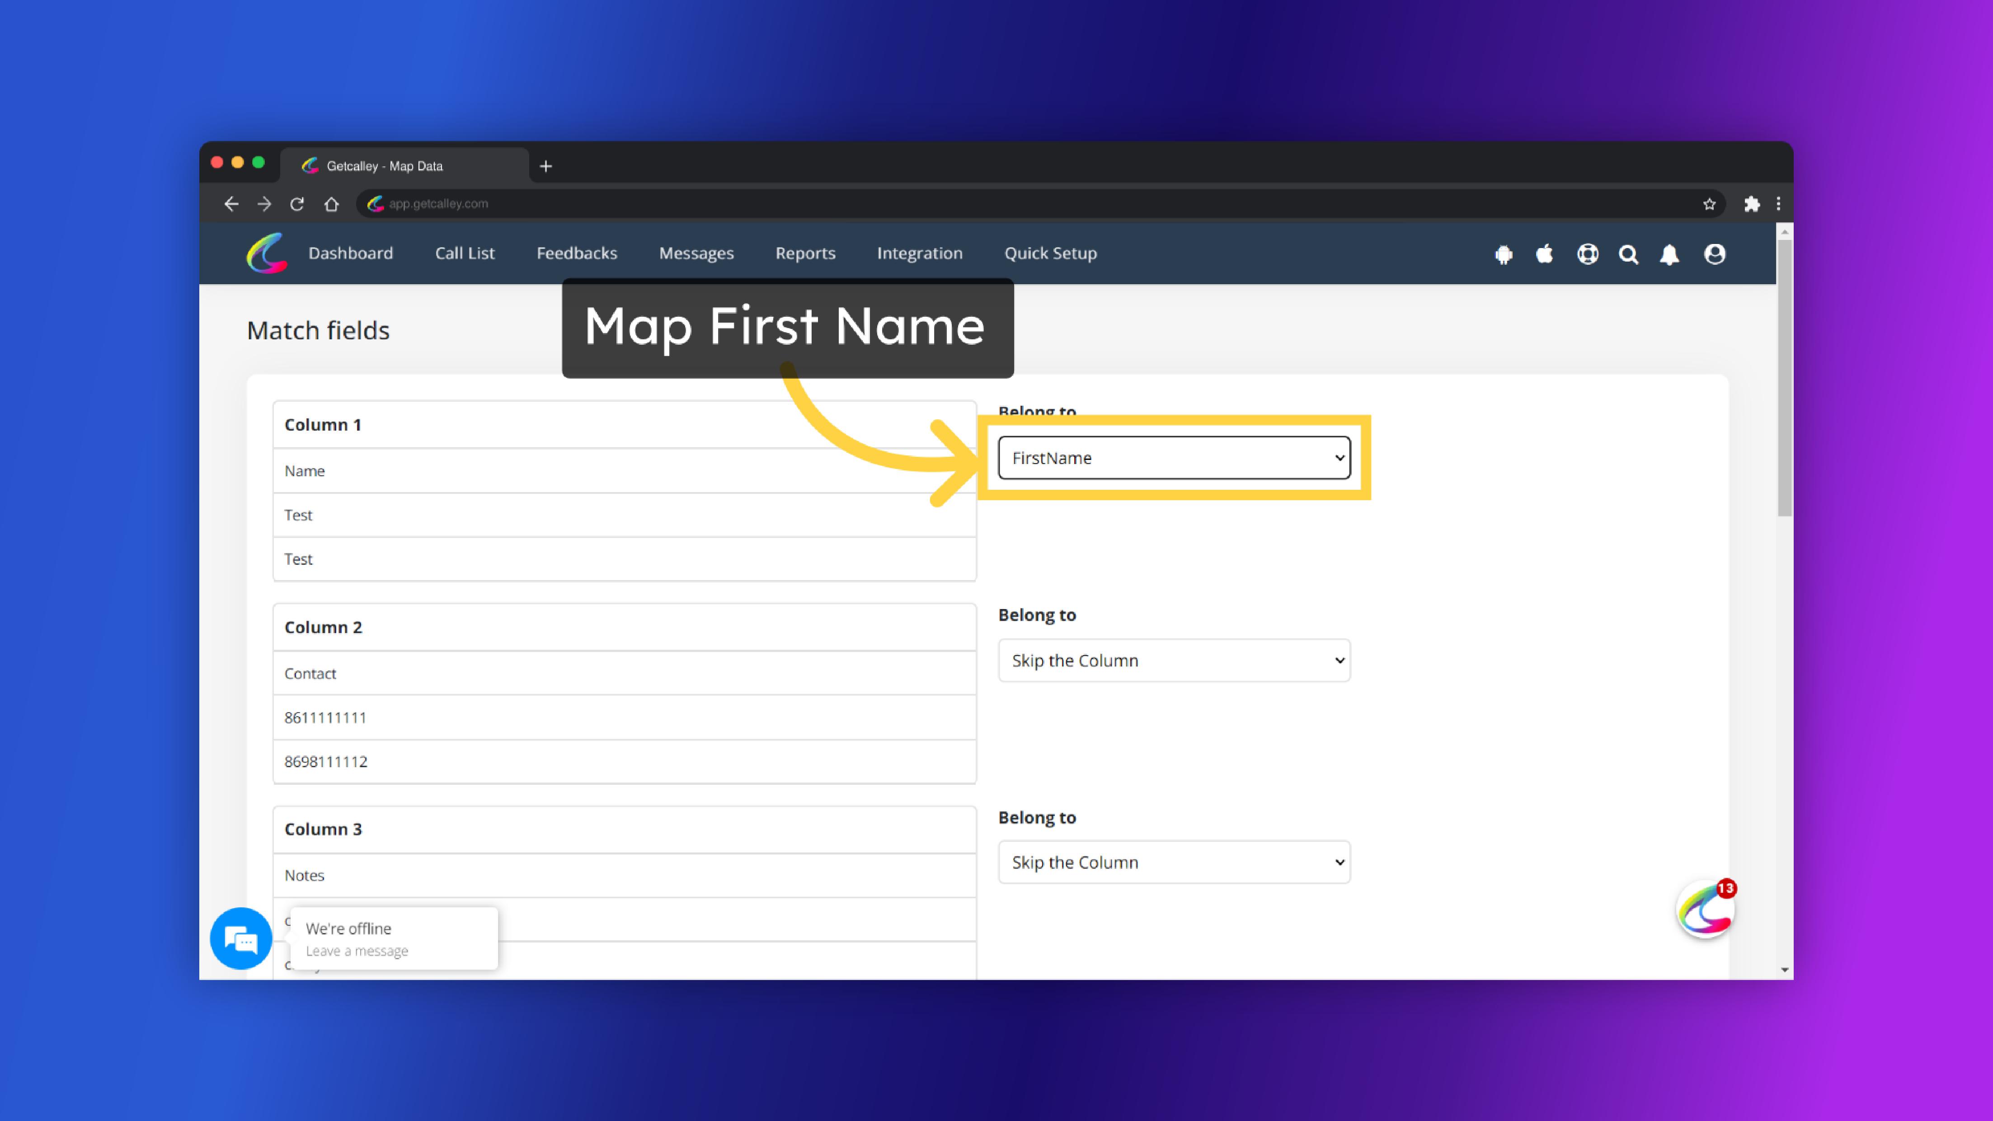The image size is (1993, 1121).
Task: Click the search magnifier icon
Action: [1629, 254]
